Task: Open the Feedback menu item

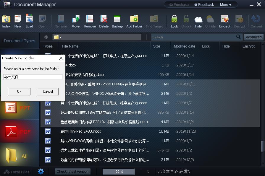Action: pyautogui.click(x=205, y=4)
